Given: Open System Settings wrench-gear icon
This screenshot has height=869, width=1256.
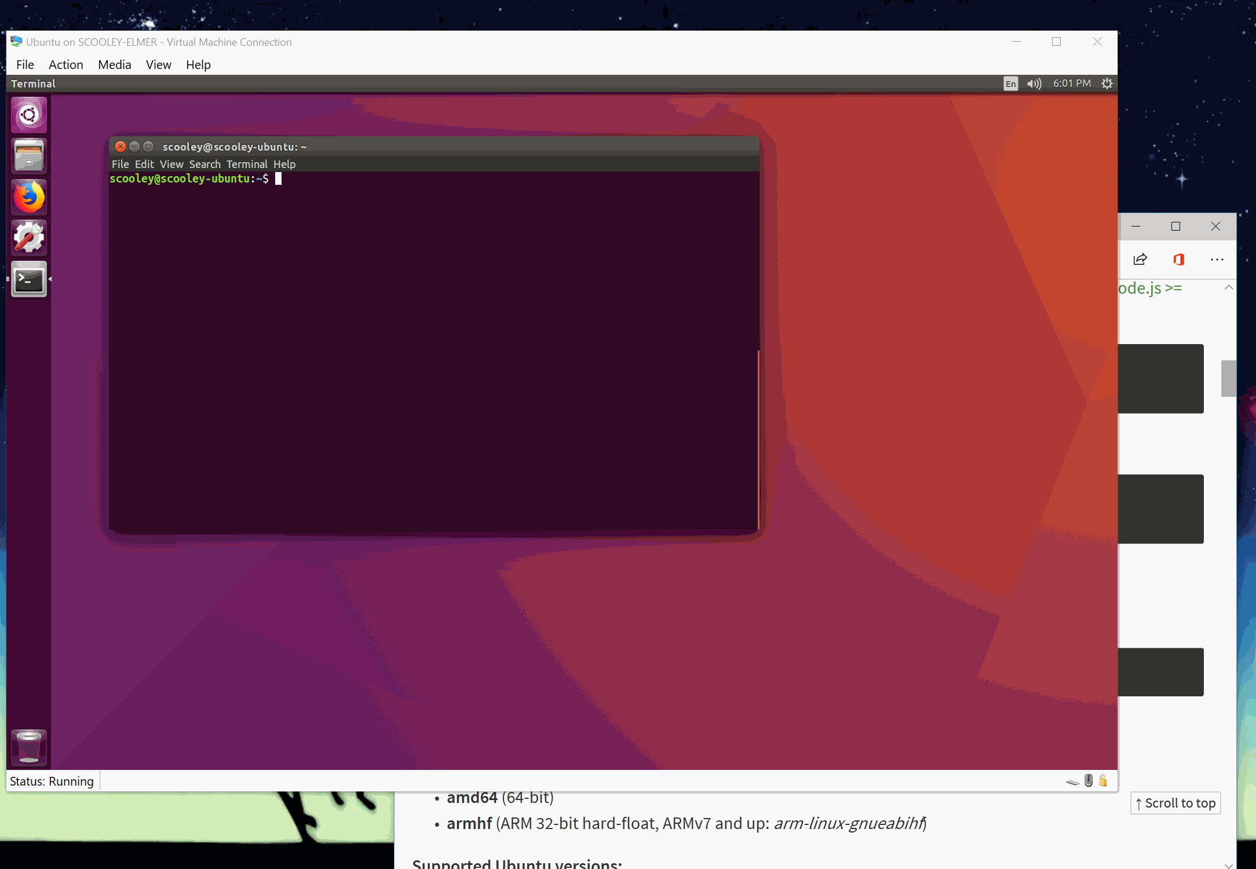Looking at the screenshot, I should pos(29,238).
